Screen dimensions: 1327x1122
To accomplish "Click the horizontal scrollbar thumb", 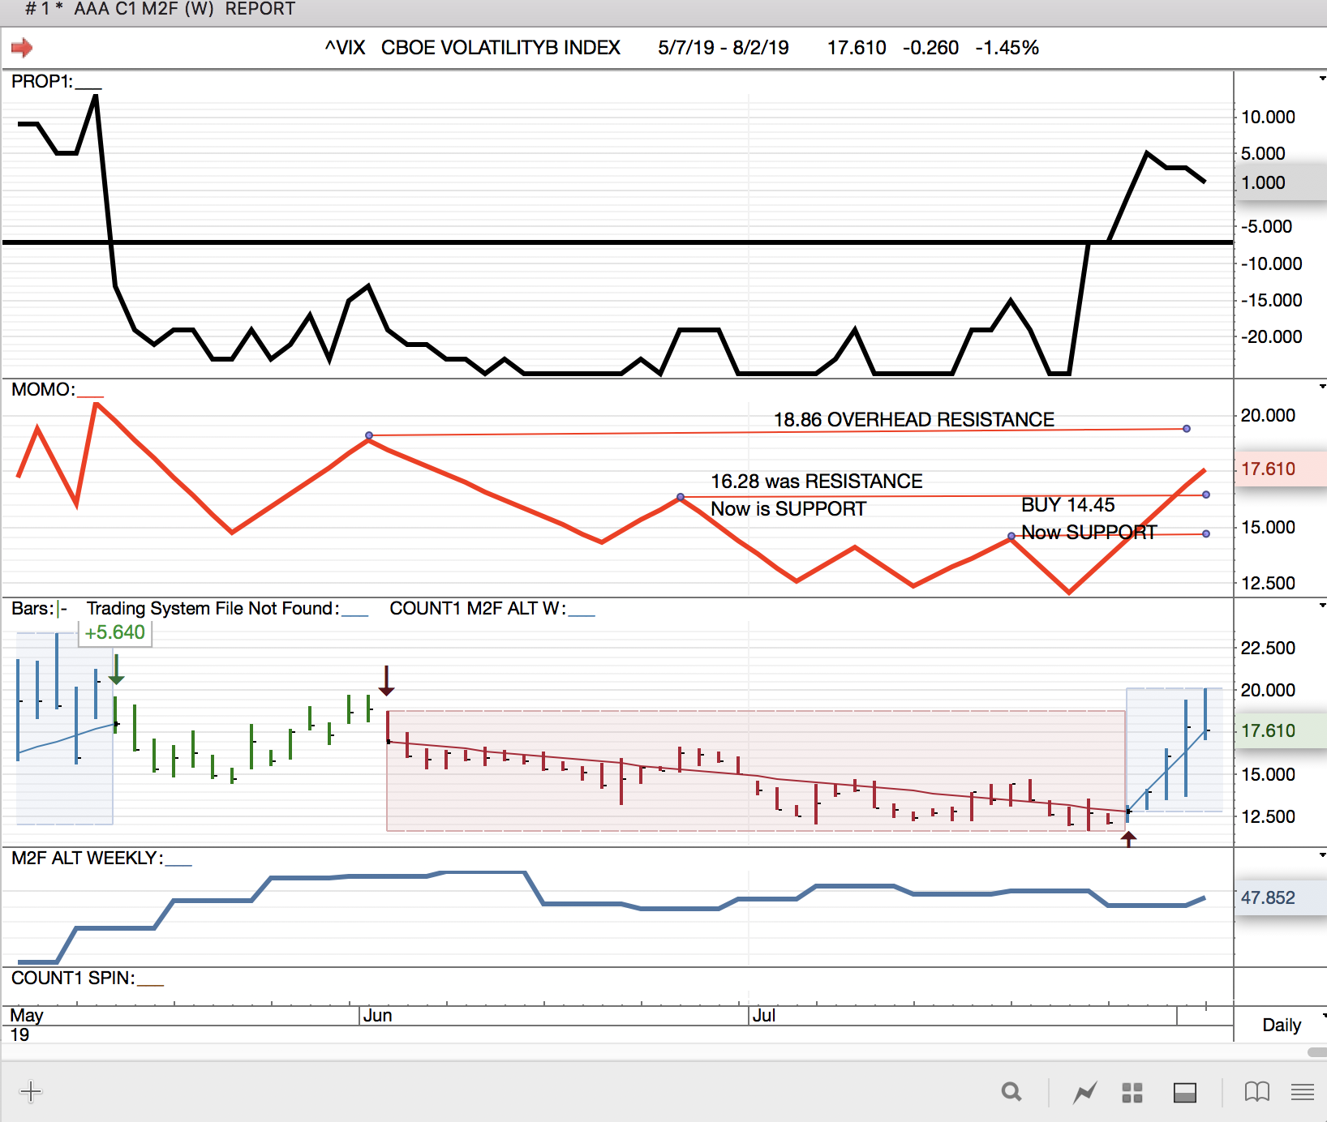I will tap(1317, 1052).
